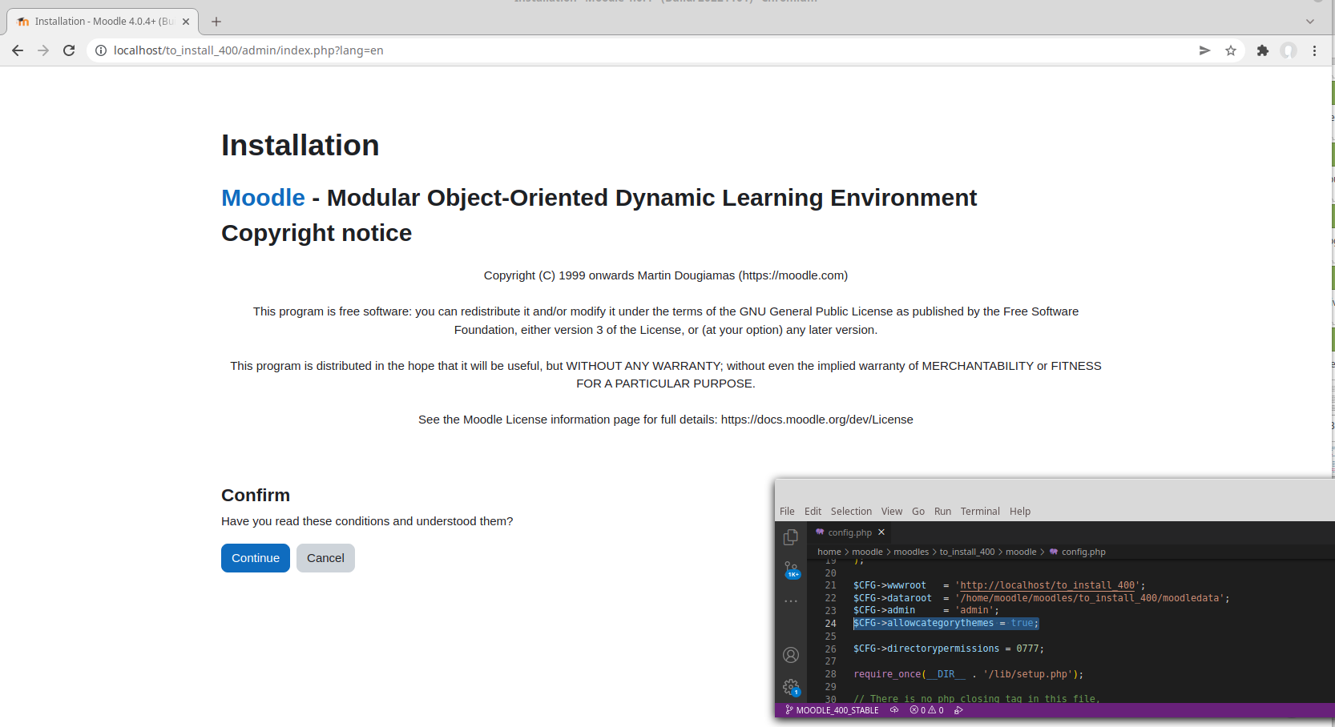Show more activity bar items via ellipsis
Image resolution: width=1335 pixels, height=727 pixels.
click(791, 601)
